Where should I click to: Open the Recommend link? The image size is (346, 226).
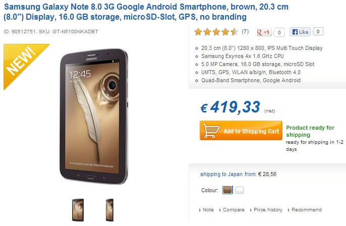(x=305, y=210)
